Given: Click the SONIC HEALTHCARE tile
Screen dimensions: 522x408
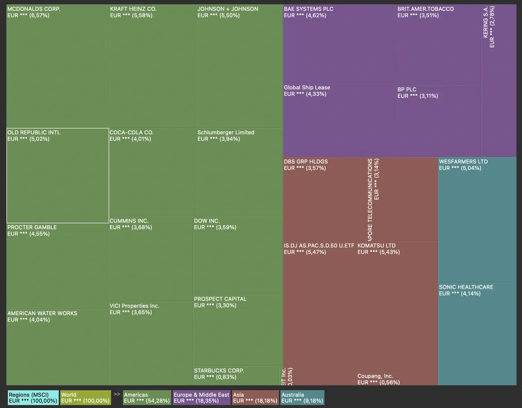Looking at the screenshot, I should (477, 334).
